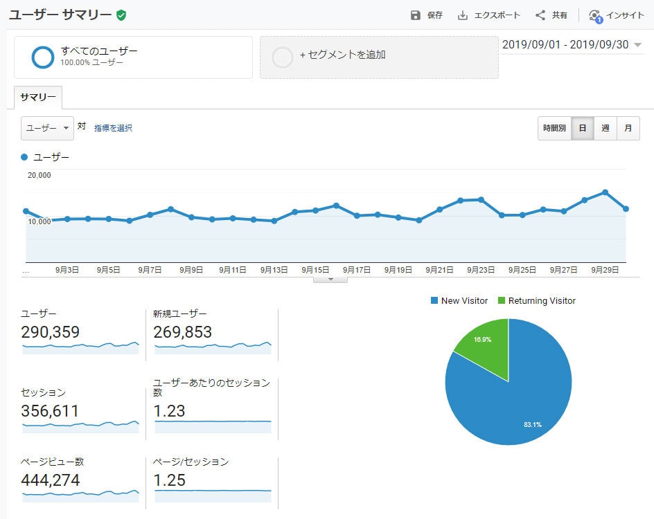Viewport: 654px width, 519px height.
Task: Click the セッション sparkline thumbnail
Action: point(80,427)
